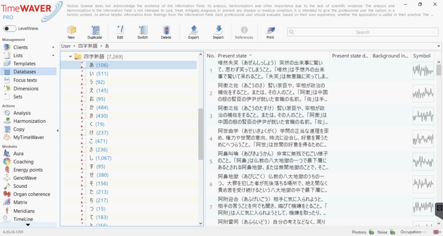Click the No. column header
Viewport: 443px width, 236px height.
click(x=211, y=56)
